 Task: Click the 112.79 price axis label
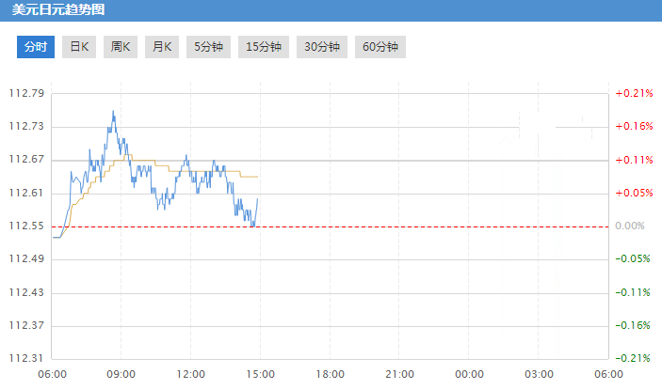[26, 93]
